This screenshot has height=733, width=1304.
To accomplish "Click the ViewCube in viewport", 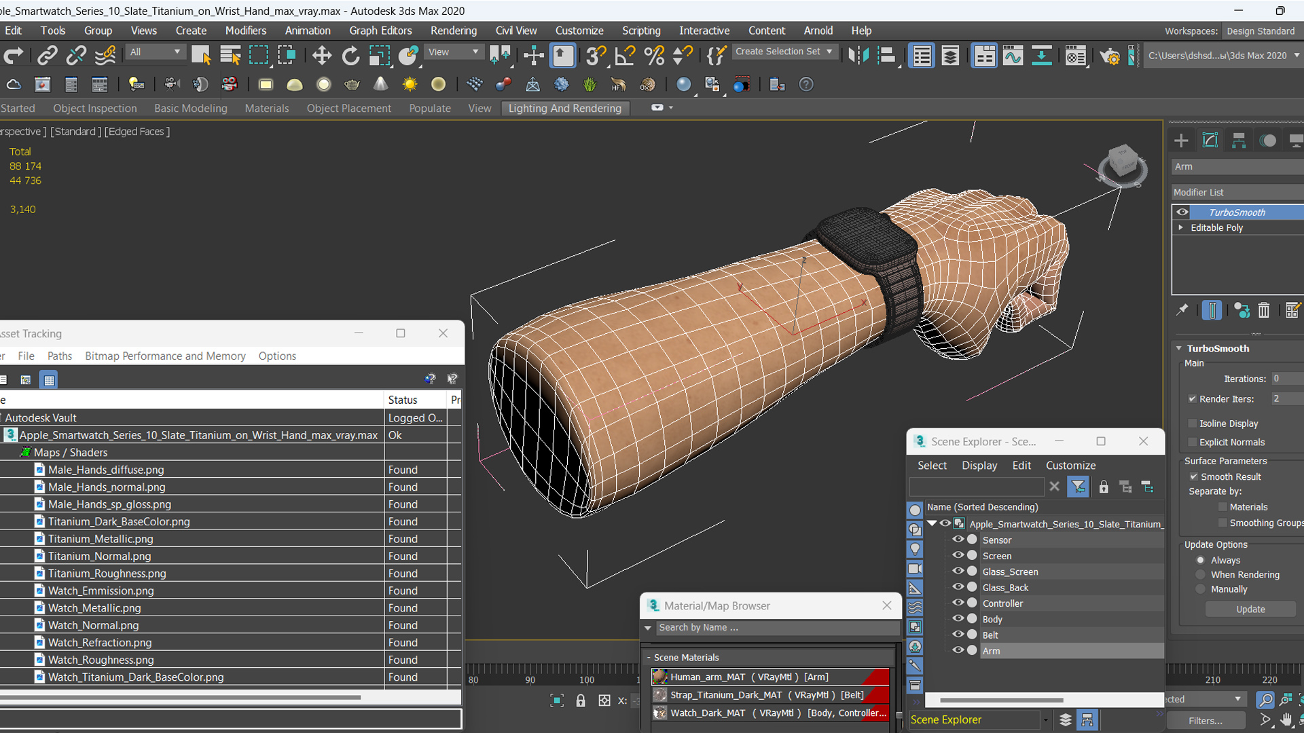I will pos(1122,164).
